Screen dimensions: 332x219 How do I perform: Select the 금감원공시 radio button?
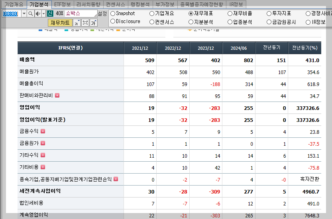tap(269, 22)
